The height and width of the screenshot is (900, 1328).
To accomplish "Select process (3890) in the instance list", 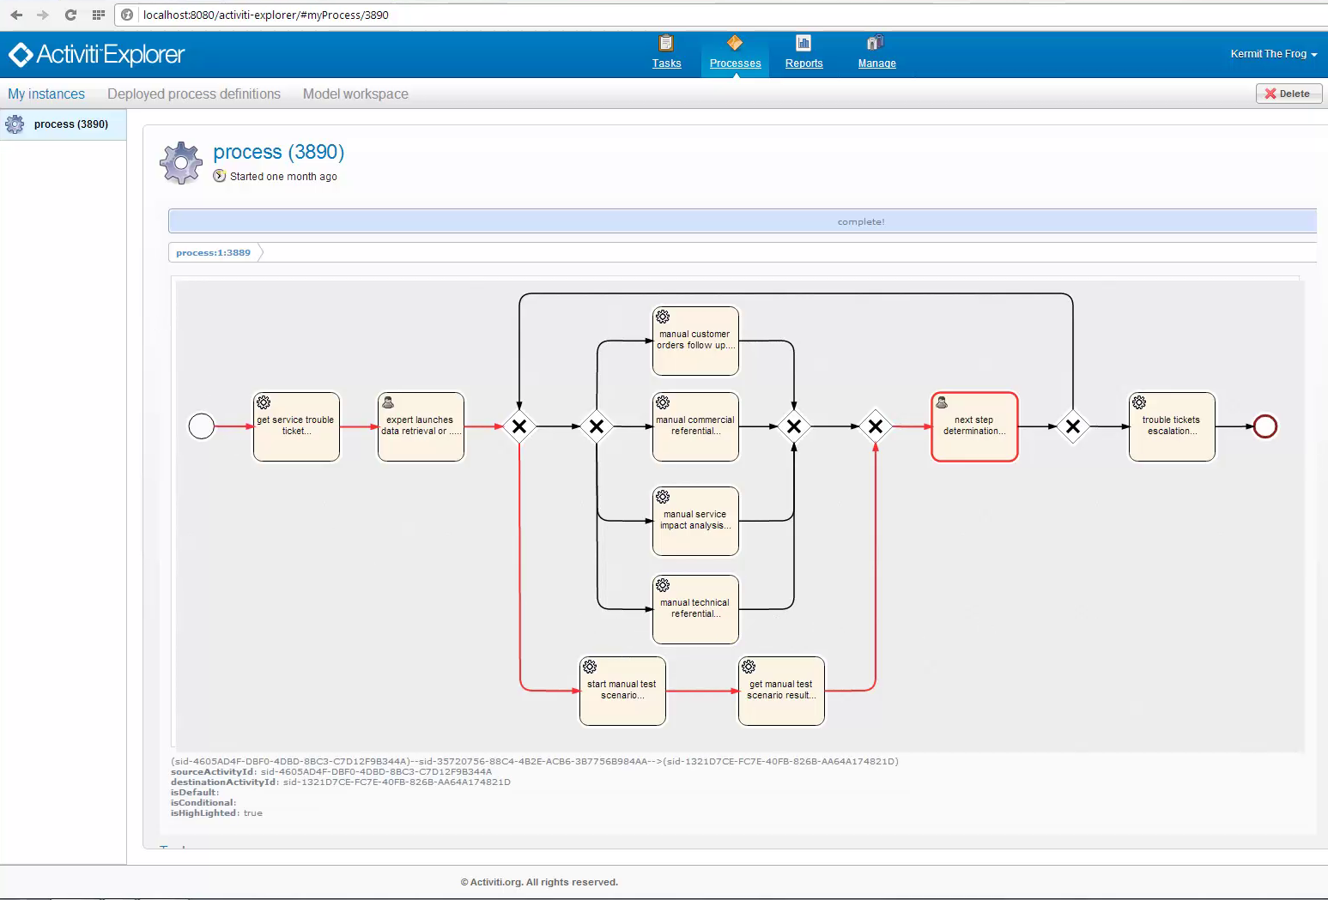I will pos(63,124).
